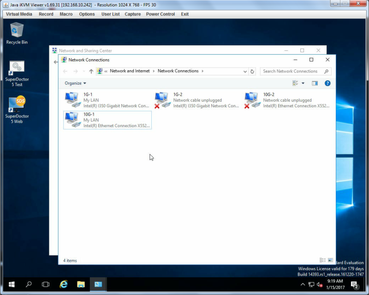Select the 1G-1 network adapter
The height and width of the screenshot is (295, 369).
pos(107,100)
